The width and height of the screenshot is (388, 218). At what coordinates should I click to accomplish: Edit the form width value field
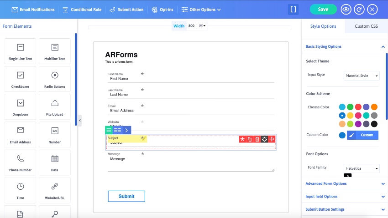pyautogui.click(x=192, y=25)
